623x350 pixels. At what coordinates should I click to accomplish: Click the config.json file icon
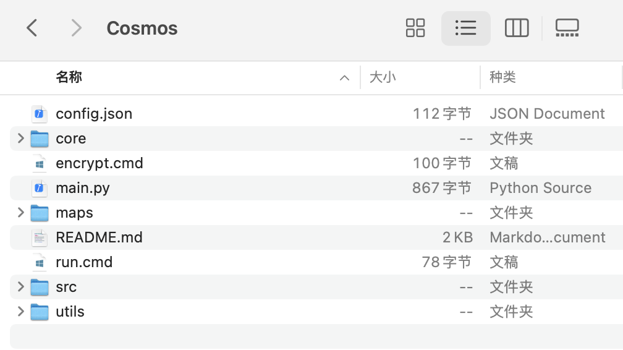40,114
